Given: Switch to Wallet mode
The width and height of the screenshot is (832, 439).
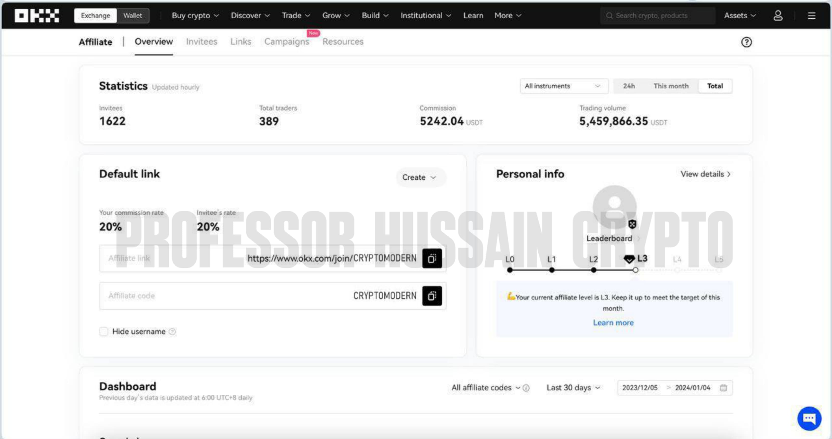Looking at the screenshot, I should pyautogui.click(x=133, y=15).
